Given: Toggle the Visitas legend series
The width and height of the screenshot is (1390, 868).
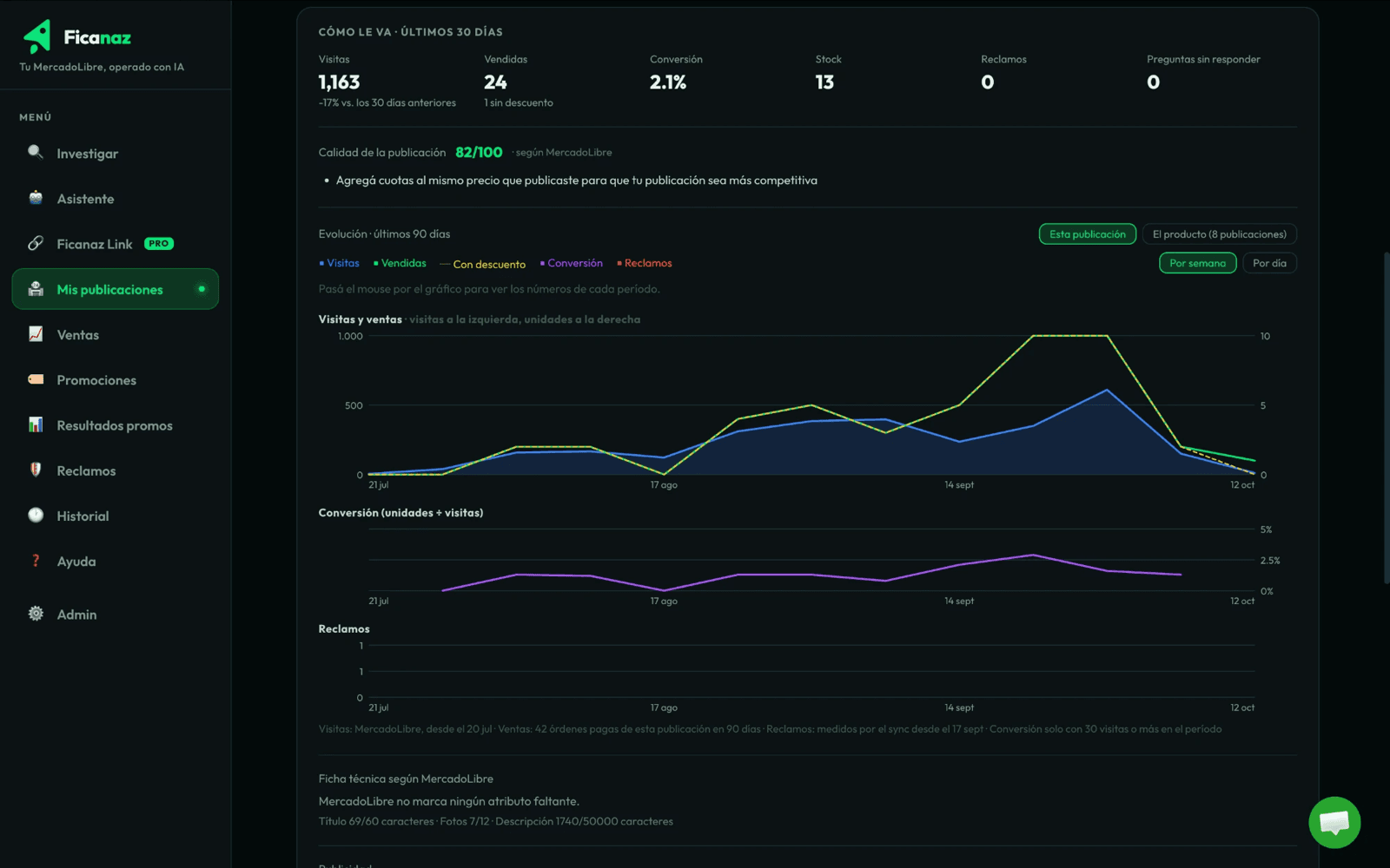Looking at the screenshot, I should (339, 263).
